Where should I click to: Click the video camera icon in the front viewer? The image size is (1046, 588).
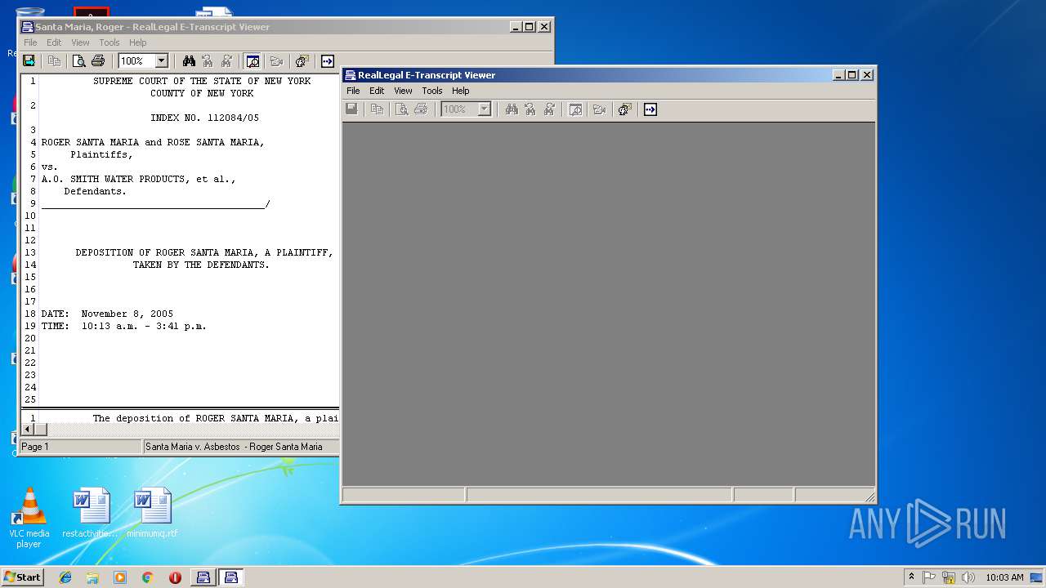pos(599,109)
